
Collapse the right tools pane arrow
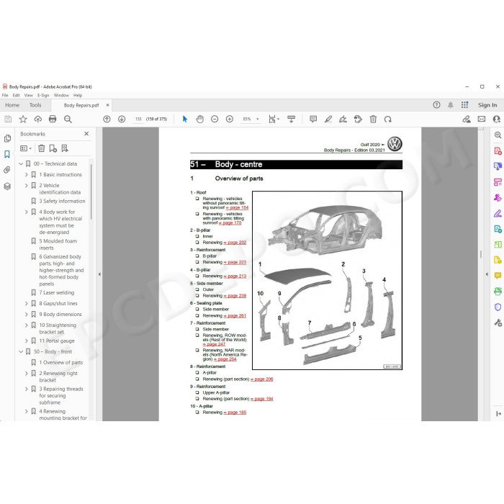(487, 274)
